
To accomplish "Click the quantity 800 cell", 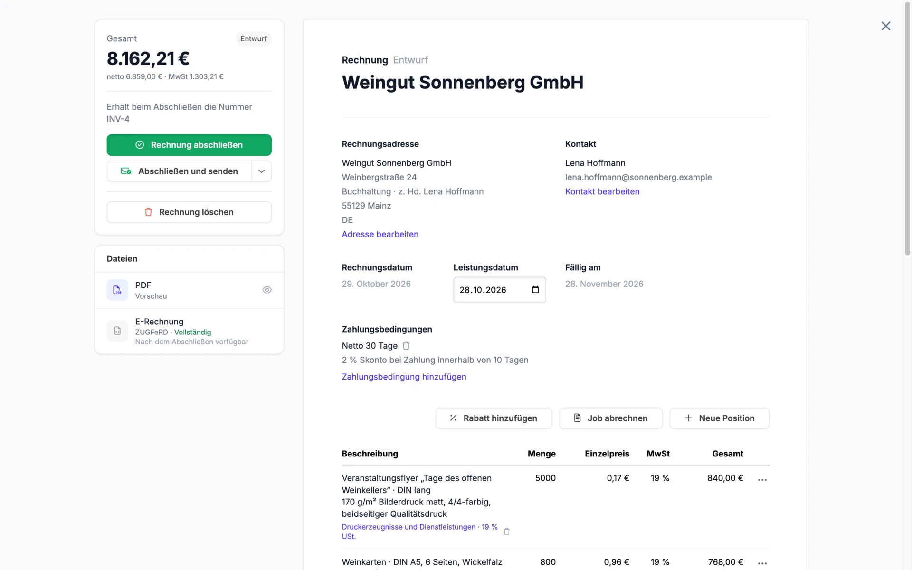I will (548, 562).
